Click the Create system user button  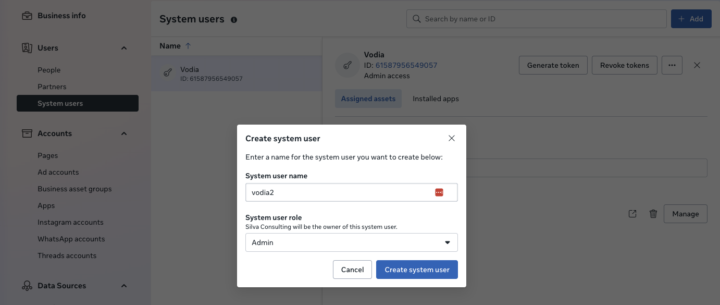click(x=417, y=270)
